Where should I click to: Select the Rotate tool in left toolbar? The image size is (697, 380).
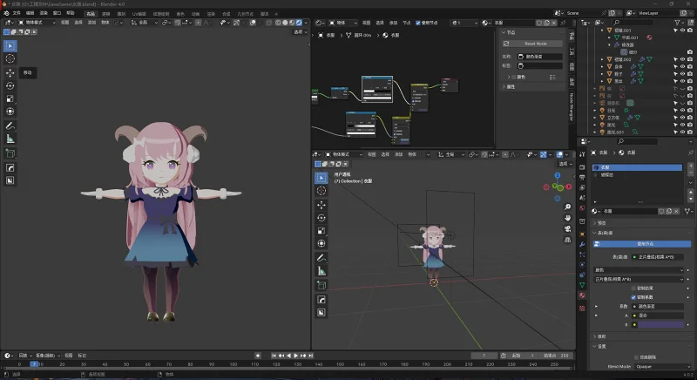coord(10,85)
